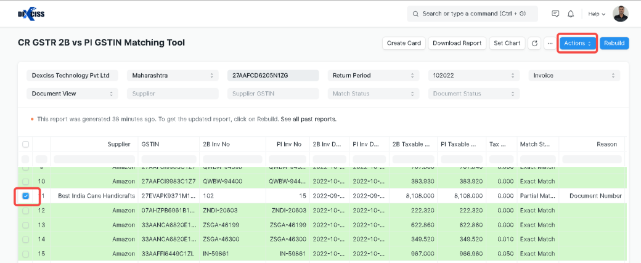Screen dimensions: 641x263
Task: Tick the checkbox for row 14
Action: click(x=26, y=239)
